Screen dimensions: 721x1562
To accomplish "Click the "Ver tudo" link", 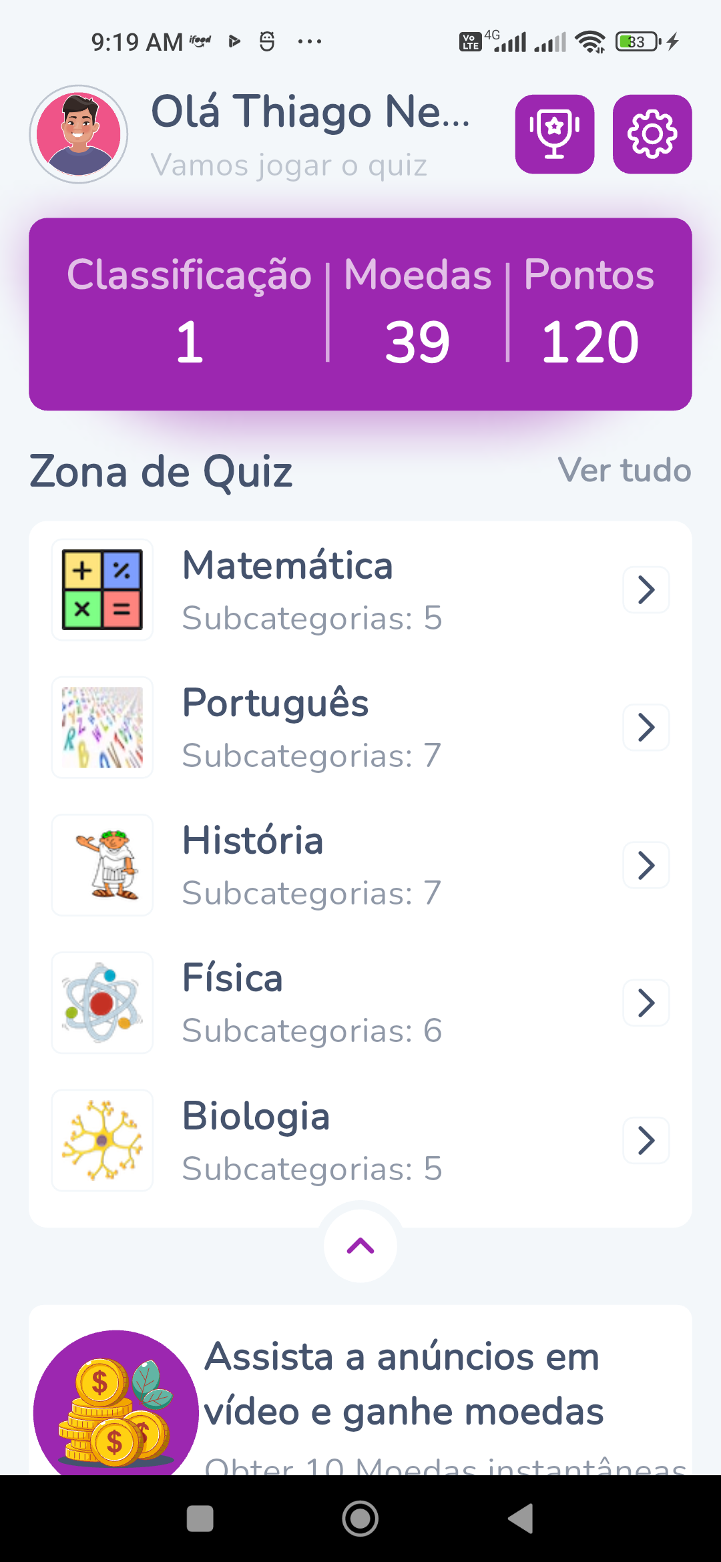I will (624, 471).
